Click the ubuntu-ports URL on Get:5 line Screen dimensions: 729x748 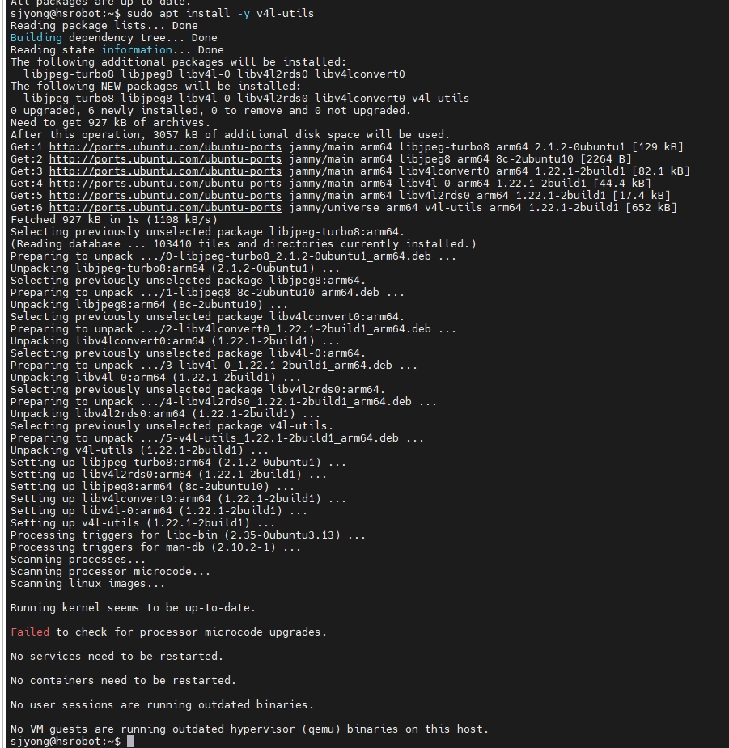[165, 196]
